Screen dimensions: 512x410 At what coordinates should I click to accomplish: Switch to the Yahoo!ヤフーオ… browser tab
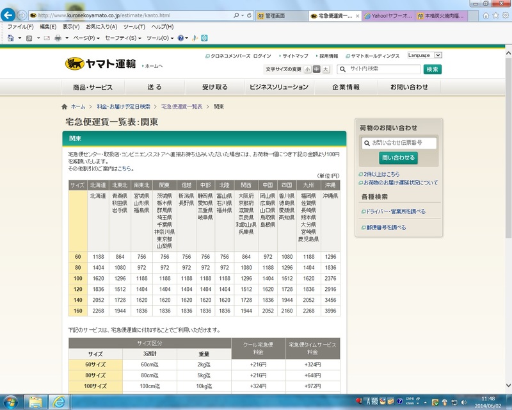tap(388, 15)
